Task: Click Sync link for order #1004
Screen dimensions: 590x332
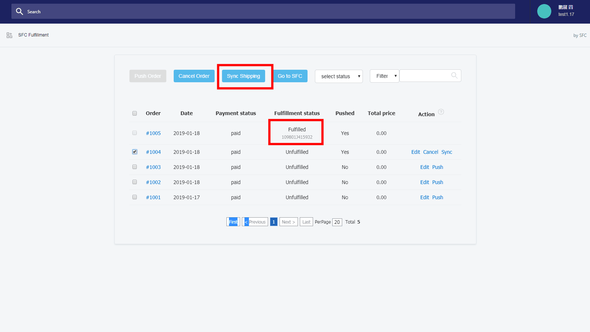Action: 447,152
